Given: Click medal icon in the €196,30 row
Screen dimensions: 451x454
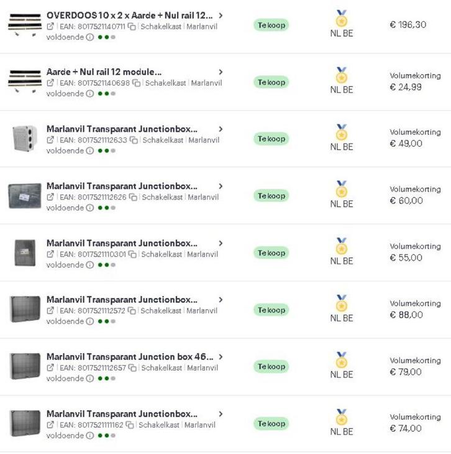Looking at the screenshot, I should [342, 18].
